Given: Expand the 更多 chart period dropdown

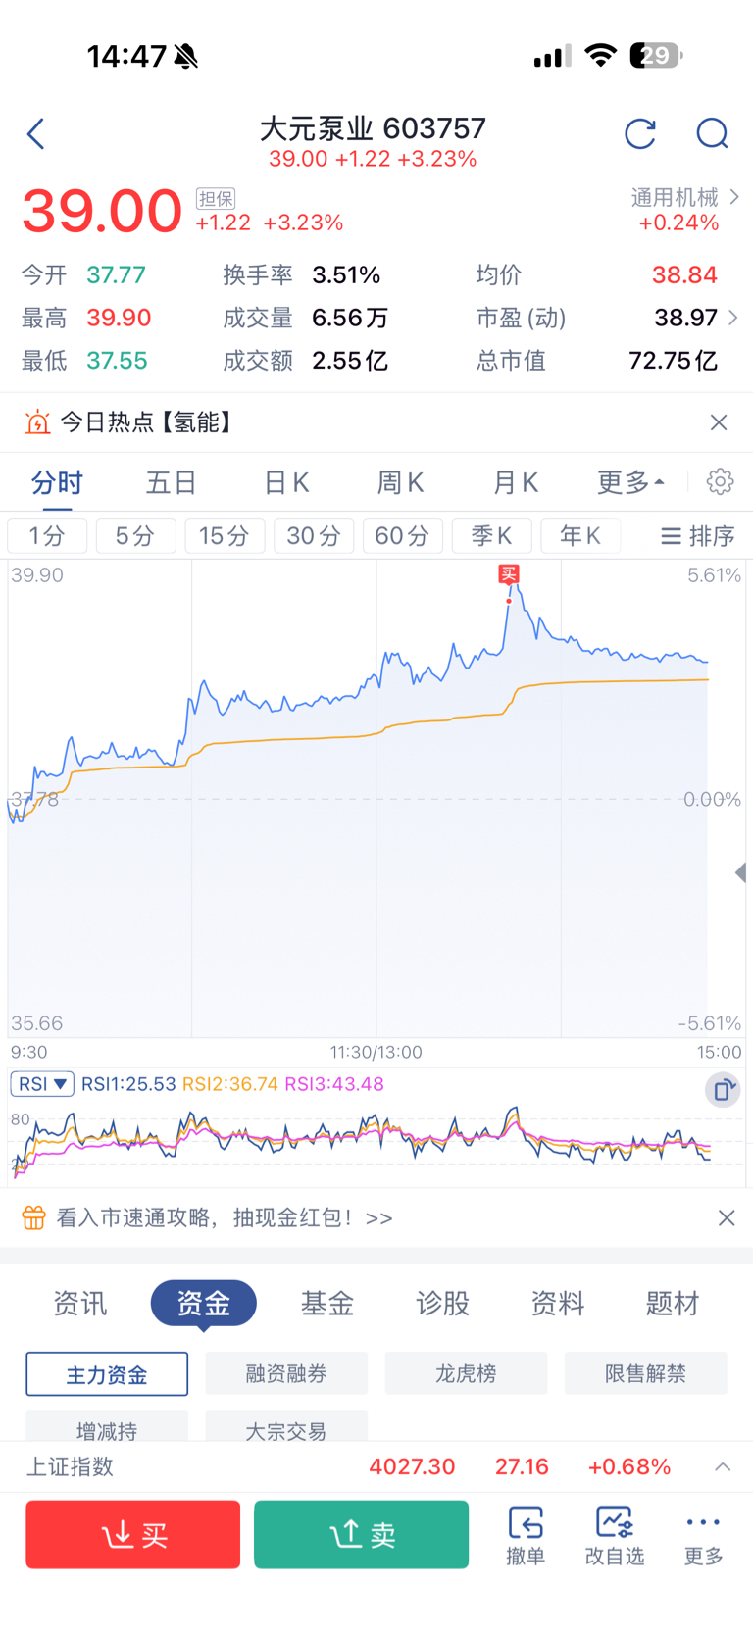Looking at the screenshot, I should tap(630, 482).
